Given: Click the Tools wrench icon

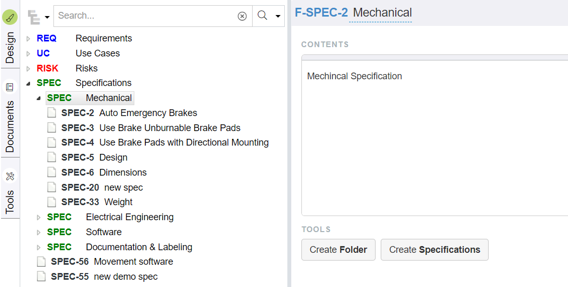Looking at the screenshot, I should click(10, 176).
